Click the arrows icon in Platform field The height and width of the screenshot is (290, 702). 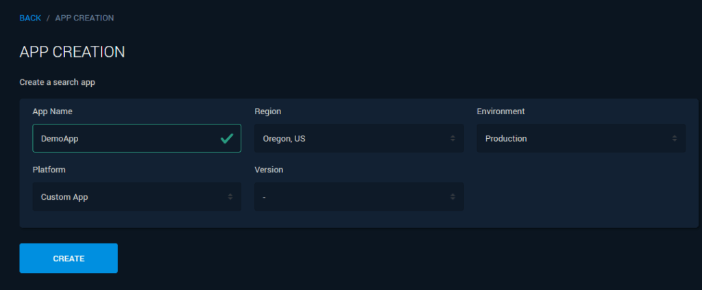(230, 197)
